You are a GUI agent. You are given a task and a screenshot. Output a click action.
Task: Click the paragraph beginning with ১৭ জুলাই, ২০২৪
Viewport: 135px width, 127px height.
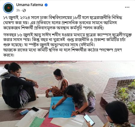point(63,23)
